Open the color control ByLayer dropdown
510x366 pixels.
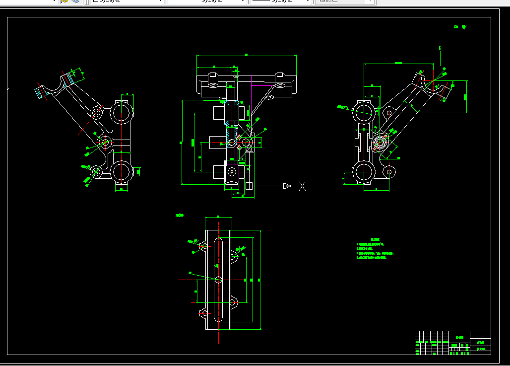point(127,1)
